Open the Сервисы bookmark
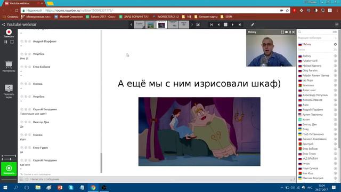 (11, 17)
